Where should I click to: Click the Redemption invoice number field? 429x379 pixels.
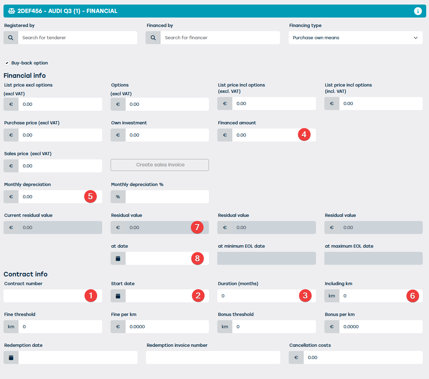pos(213,358)
